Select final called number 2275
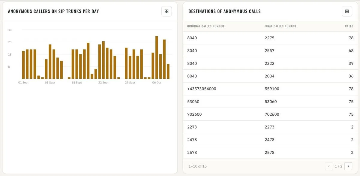The image size is (360, 176). click(x=269, y=38)
